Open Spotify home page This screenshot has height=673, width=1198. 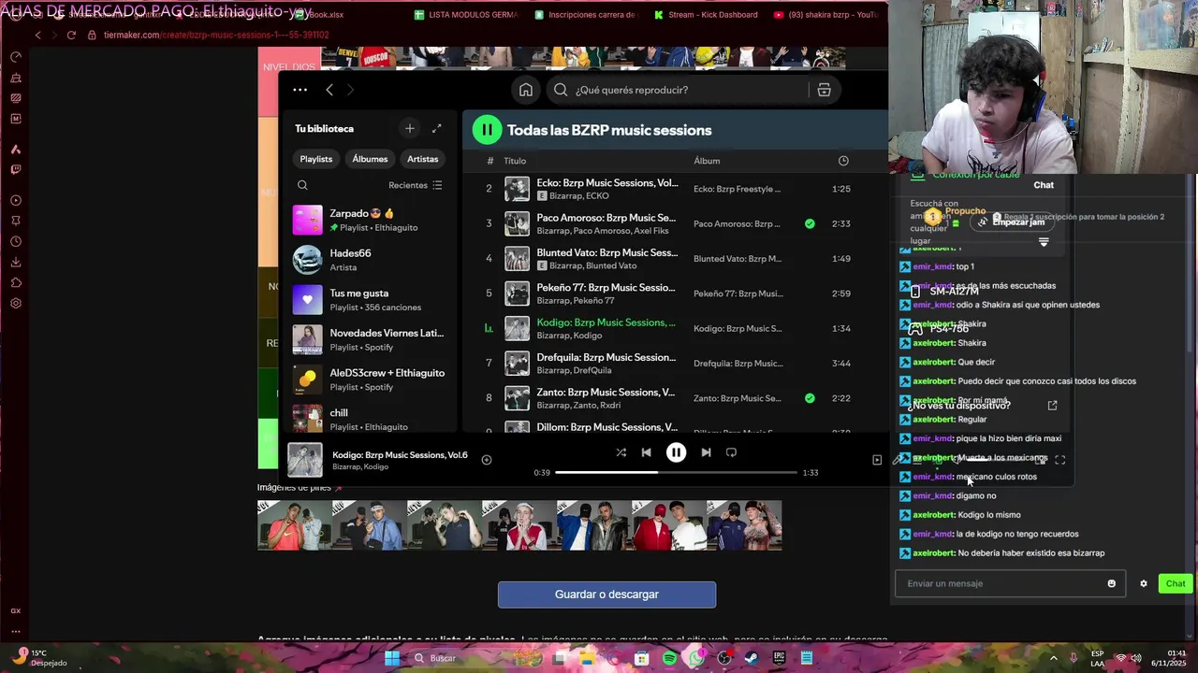click(x=526, y=90)
